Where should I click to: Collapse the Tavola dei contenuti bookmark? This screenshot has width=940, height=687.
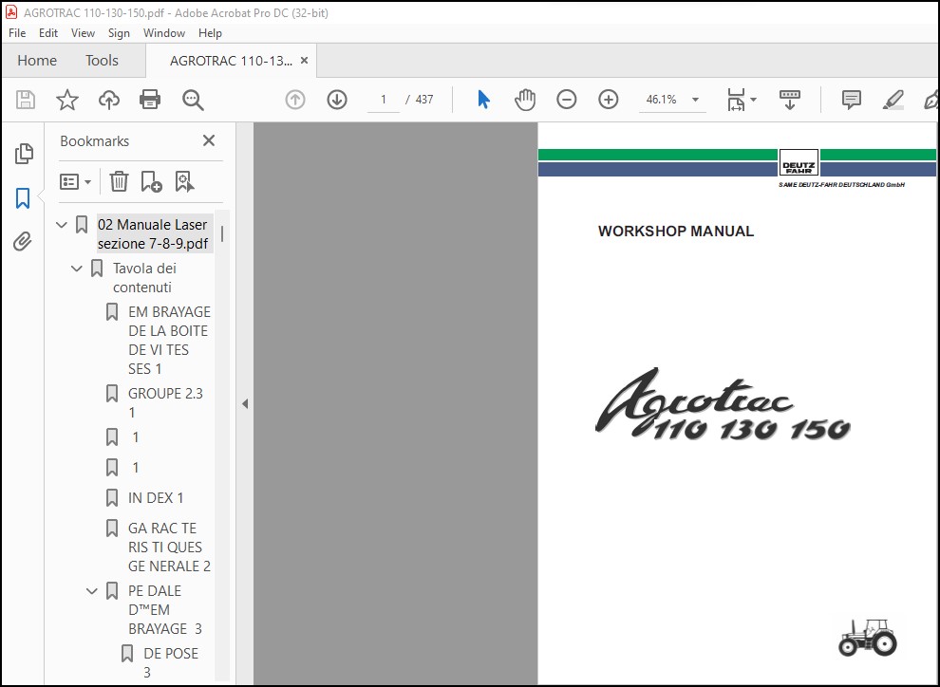click(77, 269)
